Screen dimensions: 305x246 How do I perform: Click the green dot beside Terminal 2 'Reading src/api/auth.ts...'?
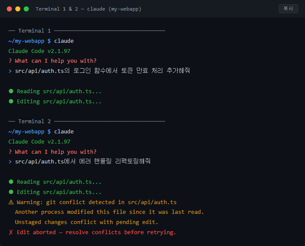(11, 182)
